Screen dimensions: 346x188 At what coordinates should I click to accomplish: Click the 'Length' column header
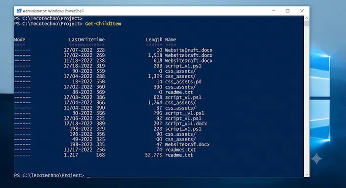click(154, 40)
